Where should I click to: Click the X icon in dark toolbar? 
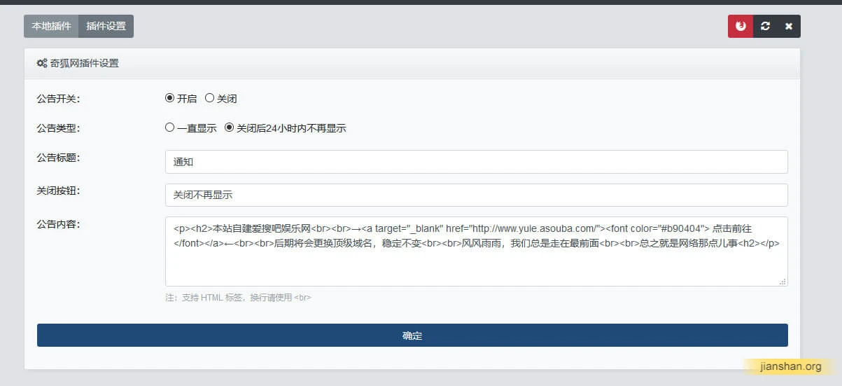[x=789, y=26]
